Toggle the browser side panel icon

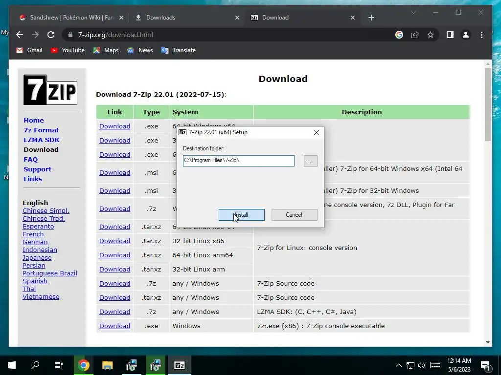click(450, 35)
